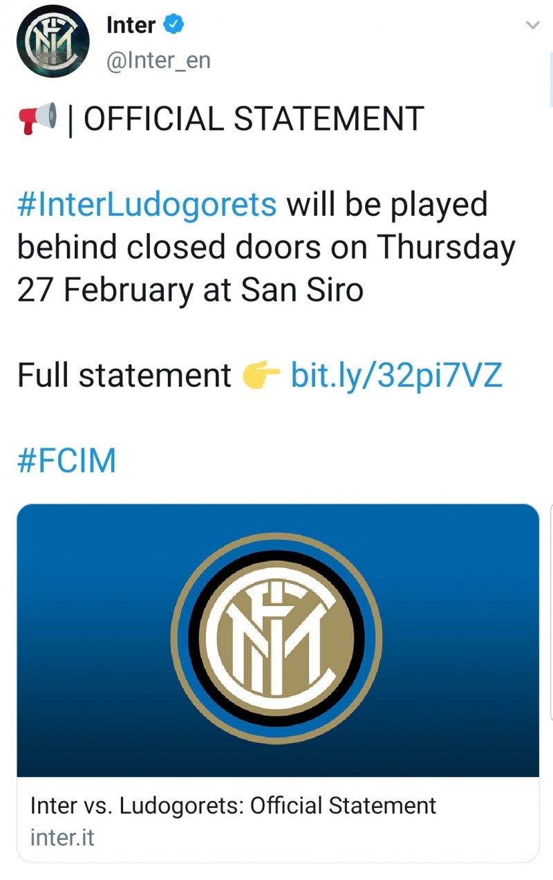Screen dimensions: 553x880
Task: Open the #FCIM hashtag
Action: [66, 461]
